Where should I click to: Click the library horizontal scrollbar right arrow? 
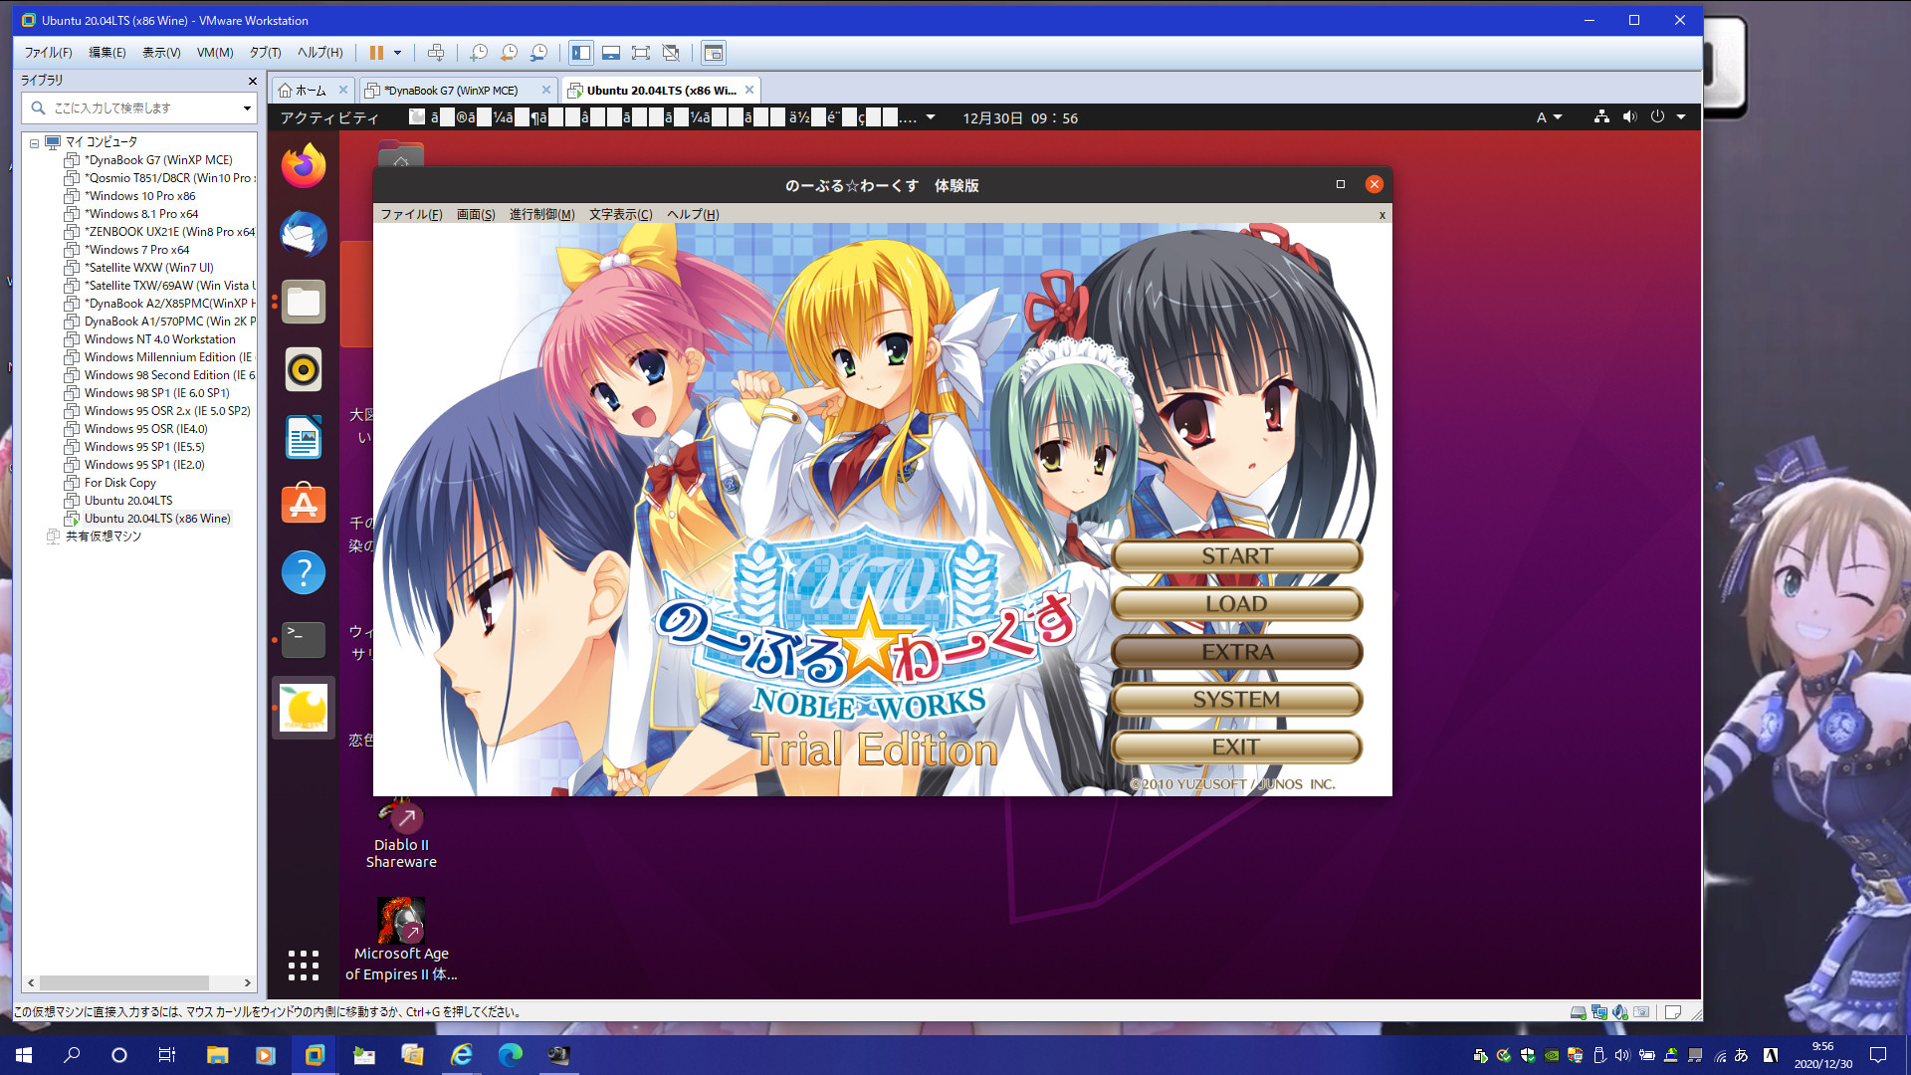coord(248,982)
